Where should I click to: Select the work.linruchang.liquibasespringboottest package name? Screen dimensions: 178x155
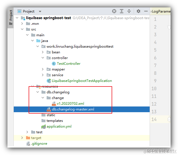point(80,47)
